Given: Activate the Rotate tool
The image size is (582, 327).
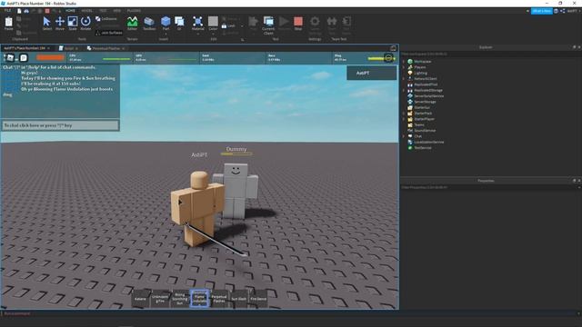Looking at the screenshot, I should tap(85, 23).
